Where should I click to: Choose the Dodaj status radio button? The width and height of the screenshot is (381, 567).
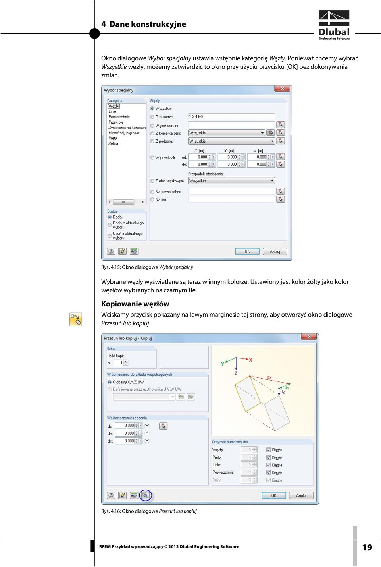tap(110, 217)
